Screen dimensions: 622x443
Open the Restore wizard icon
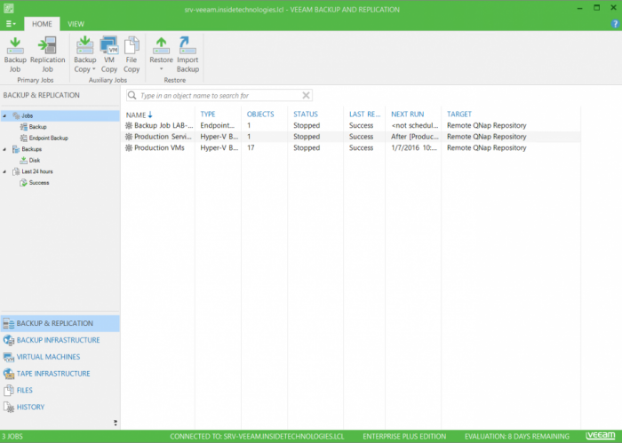tap(161, 45)
